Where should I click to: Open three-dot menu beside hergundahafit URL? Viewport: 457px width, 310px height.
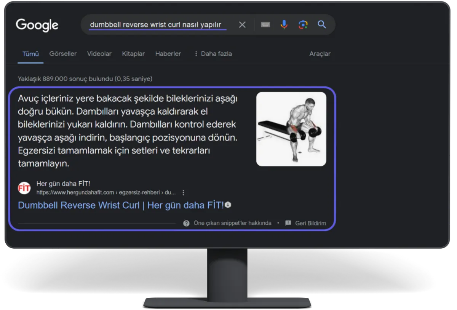click(x=184, y=192)
